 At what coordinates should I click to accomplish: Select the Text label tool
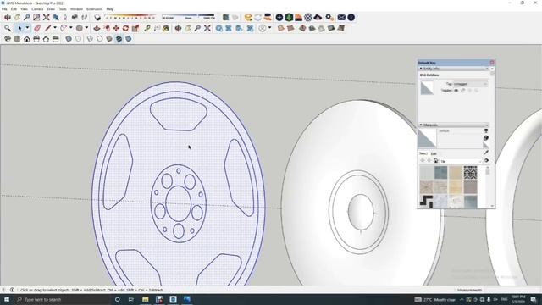157,28
